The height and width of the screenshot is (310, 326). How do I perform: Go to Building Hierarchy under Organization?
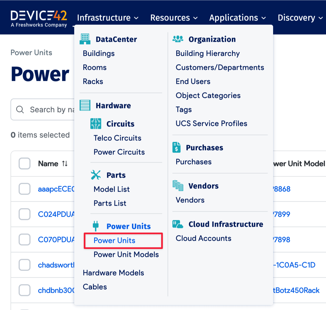click(208, 53)
